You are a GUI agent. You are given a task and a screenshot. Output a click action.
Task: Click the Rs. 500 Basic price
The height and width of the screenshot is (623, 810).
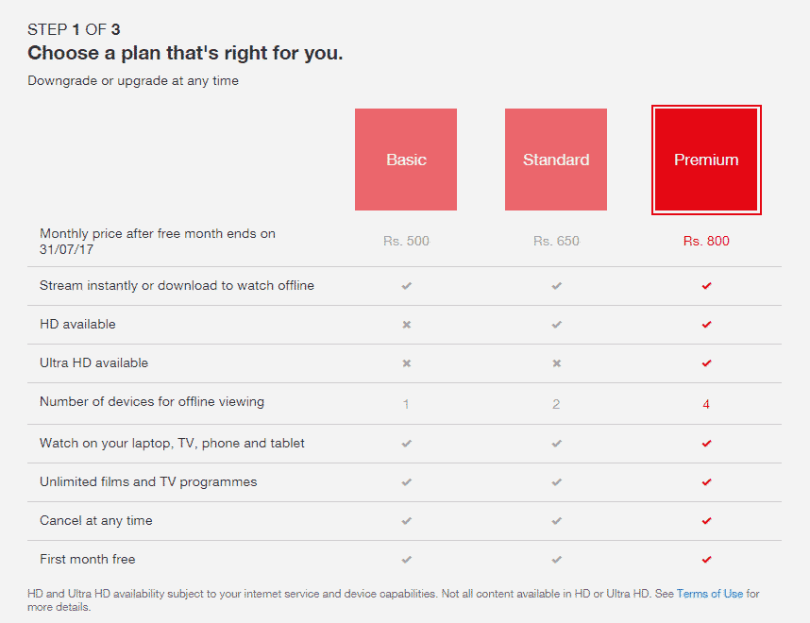click(x=406, y=241)
